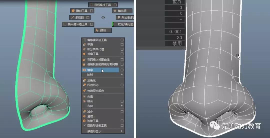Image resolution: width=270 pixels, height=138 pixels.
Task: Click the 0.001 value field
Action: click(x=175, y=32)
